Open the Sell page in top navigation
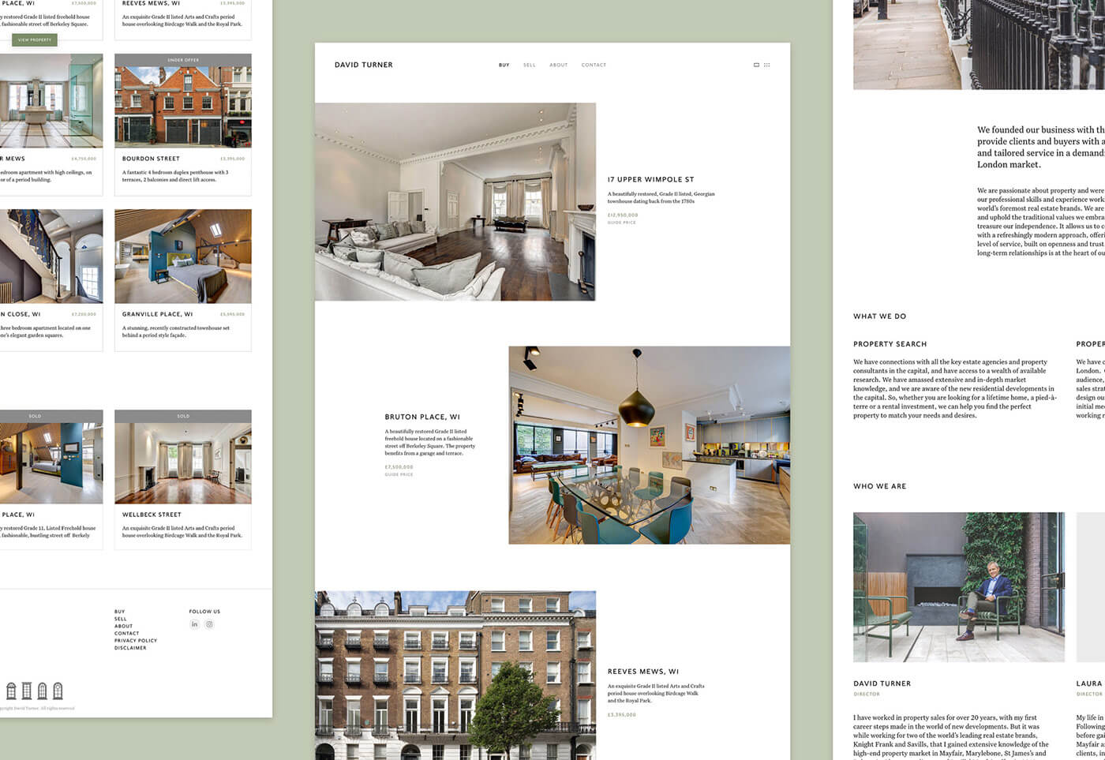This screenshot has height=760, width=1105. [x=529, y=65]
